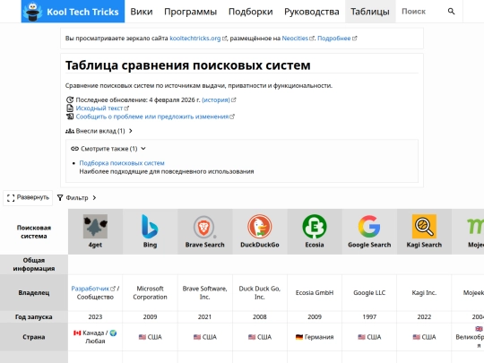The width and height of the screenshot is (484, 363).
Task: Collapse the Смотрите также (1) section
Action: pos(108,149)
